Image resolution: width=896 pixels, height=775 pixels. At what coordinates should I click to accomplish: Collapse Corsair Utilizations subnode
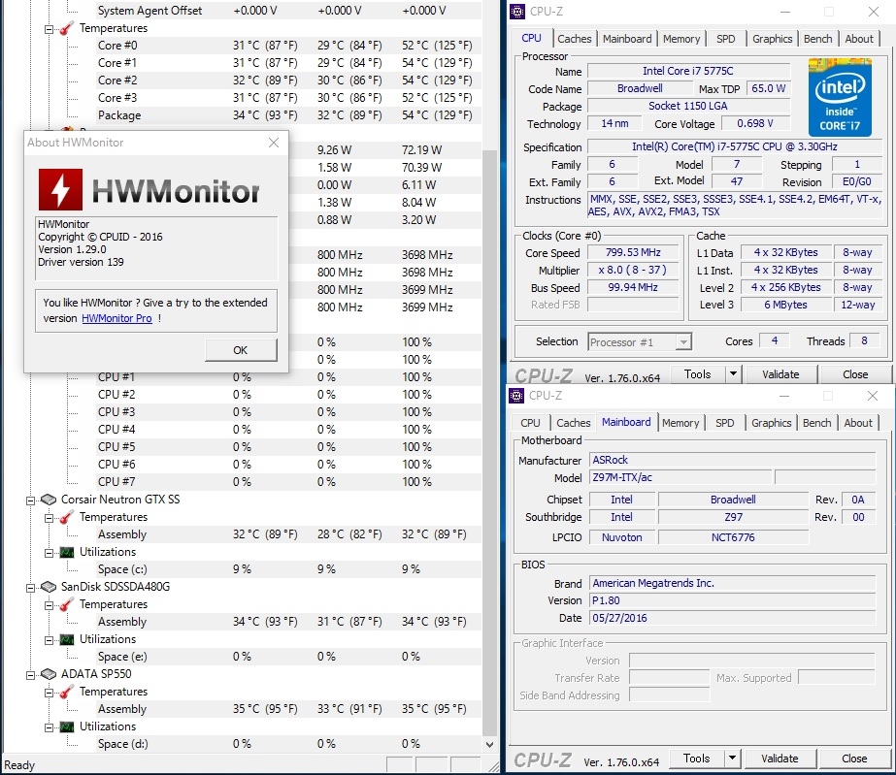pyautogui.click(x=49, y=553)
